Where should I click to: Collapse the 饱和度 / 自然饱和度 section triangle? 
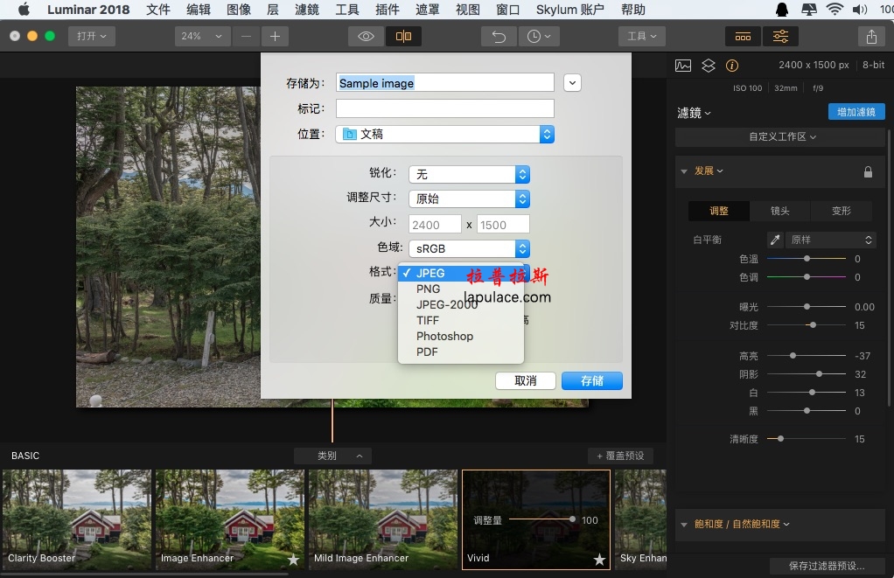(x=683, y=525)
